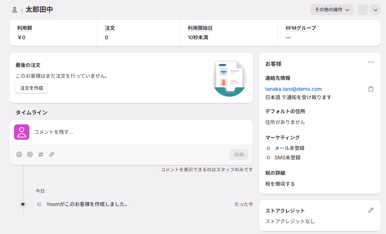Click the customer breadcrumb person icon

click(15, 10)
